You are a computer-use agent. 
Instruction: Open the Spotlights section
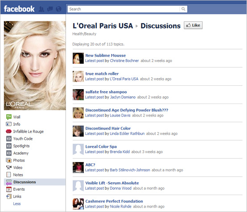pos(21,146)
